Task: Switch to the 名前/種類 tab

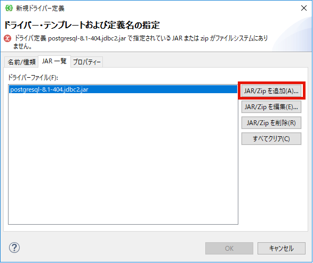Action: coord(21,62)
